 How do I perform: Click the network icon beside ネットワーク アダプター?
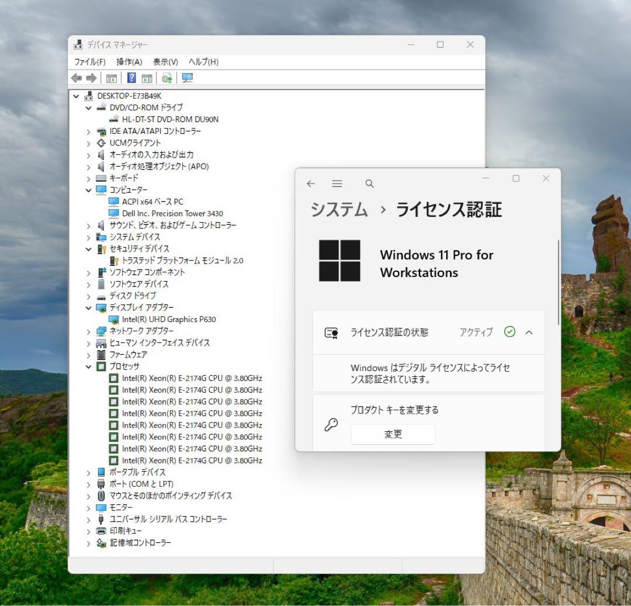pos(101,331)
